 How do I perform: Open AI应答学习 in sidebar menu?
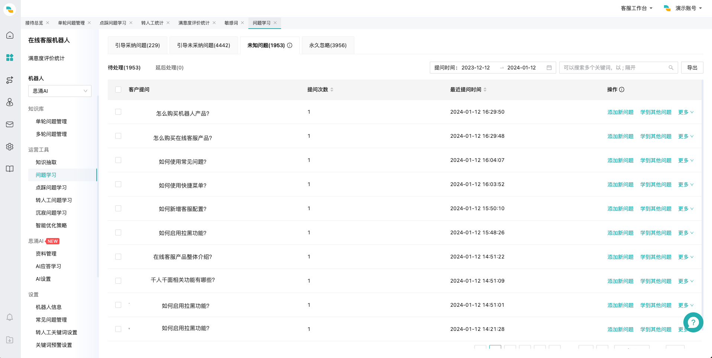(x=48, y=266)
